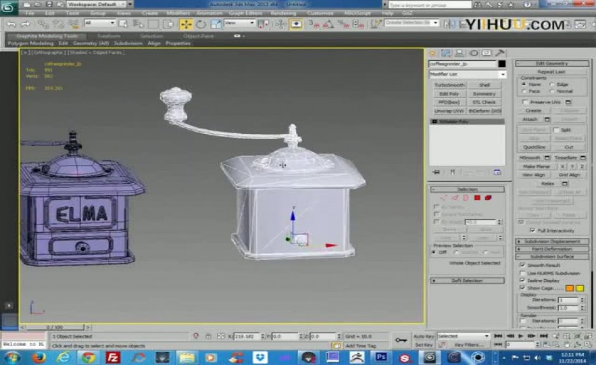The width and height of the screenshot is (596, 365).
Task: Click the Play Animation button
Action: [x=521, y=336]
